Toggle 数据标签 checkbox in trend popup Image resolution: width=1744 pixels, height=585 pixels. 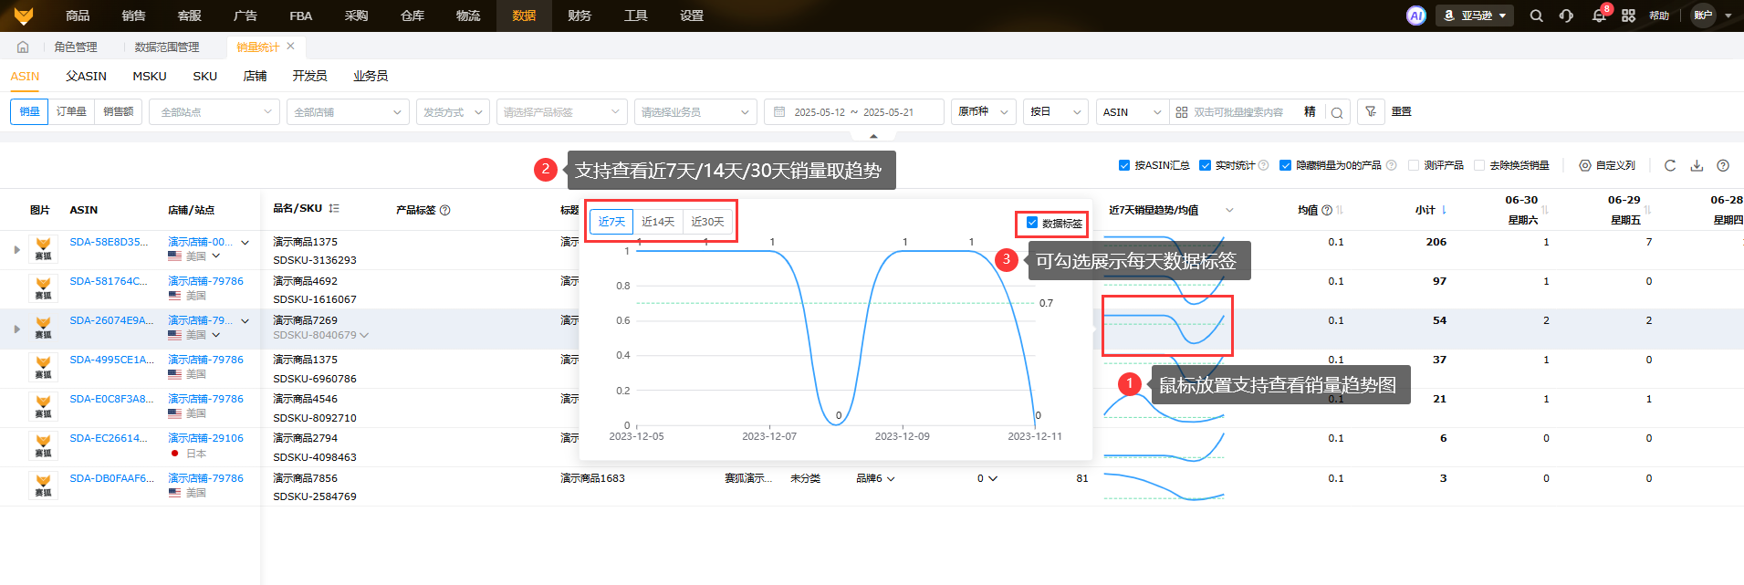tap(1032, 223)
